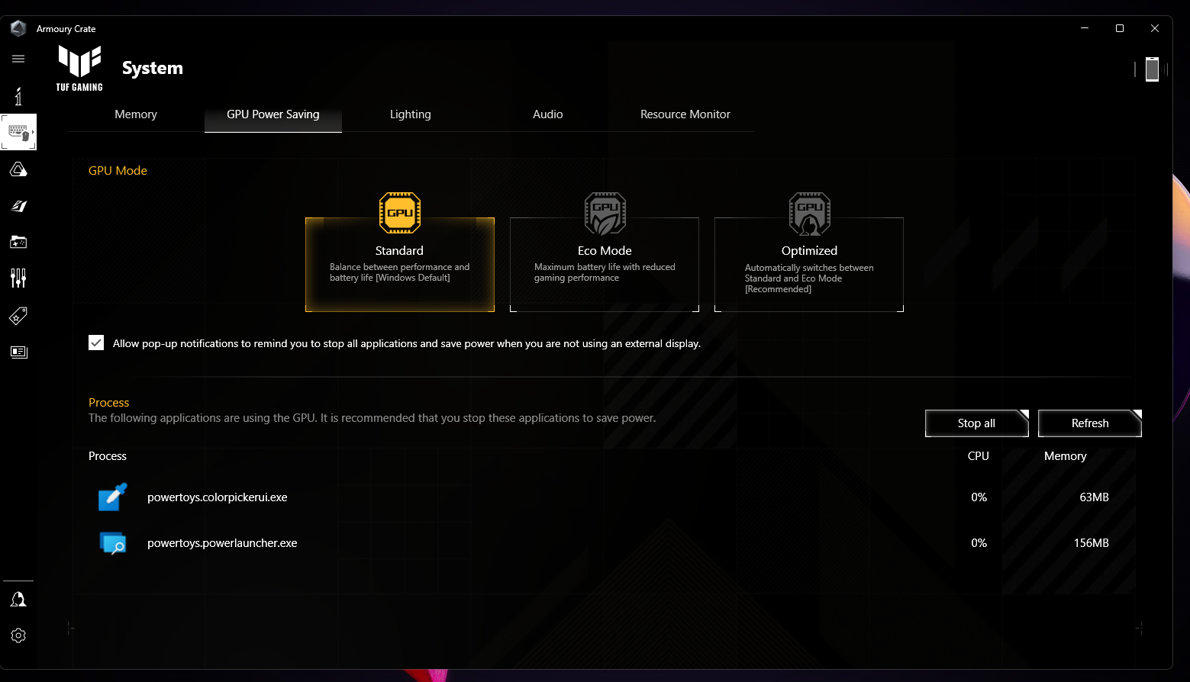Switch to the Lighting tab
This screenshot has width=1190, height=682.
410,114
